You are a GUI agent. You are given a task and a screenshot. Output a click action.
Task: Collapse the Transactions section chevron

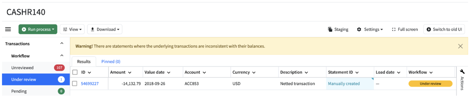[62, 43]
